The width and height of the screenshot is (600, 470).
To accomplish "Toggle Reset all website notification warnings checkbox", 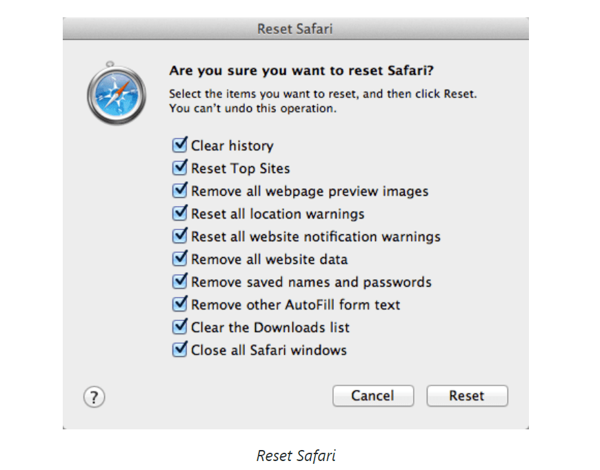I will (179, 236).
